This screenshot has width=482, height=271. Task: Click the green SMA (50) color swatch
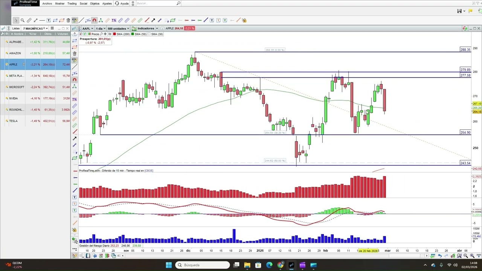point(133,34)
